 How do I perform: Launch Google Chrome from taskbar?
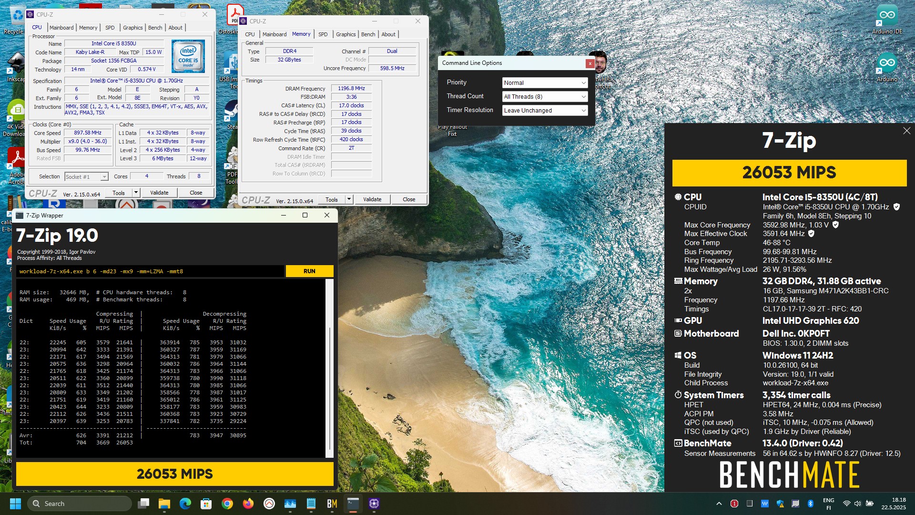[227, 504]
